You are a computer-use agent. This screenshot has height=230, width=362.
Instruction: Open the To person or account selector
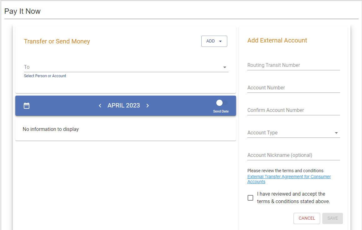pyautogui.click(x=122, y=67)
